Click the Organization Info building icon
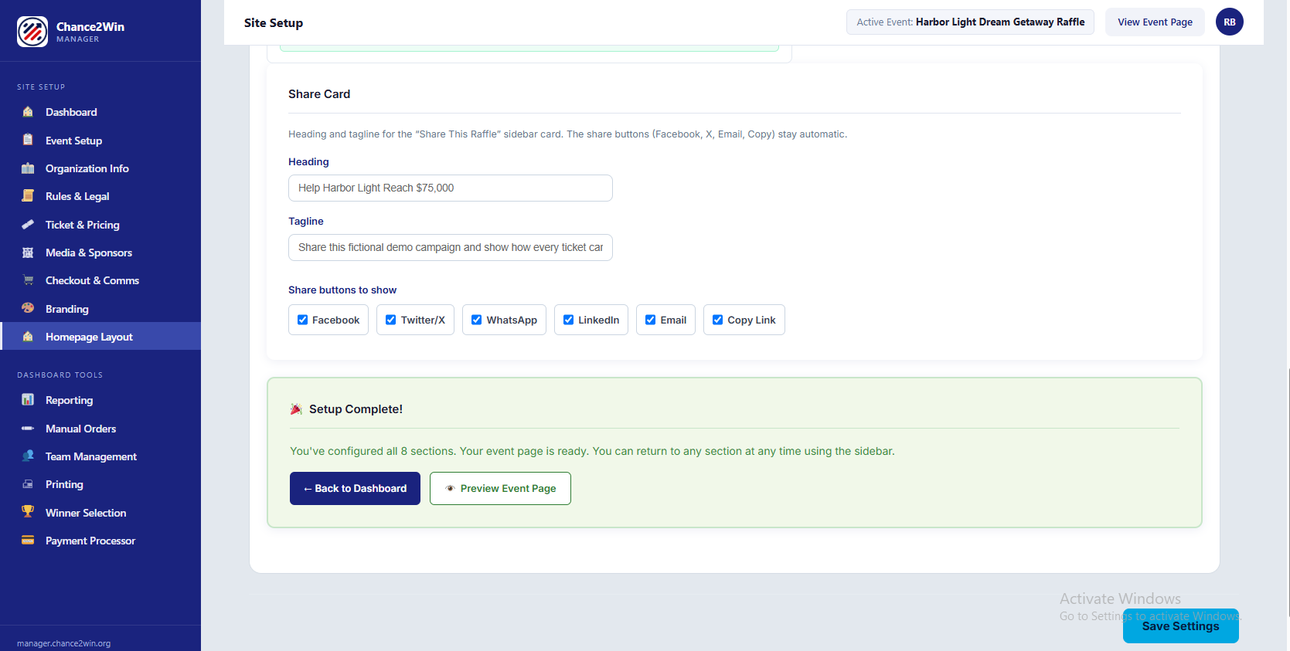This screenshot has height=651, width=1290. [x=28, y=168]
